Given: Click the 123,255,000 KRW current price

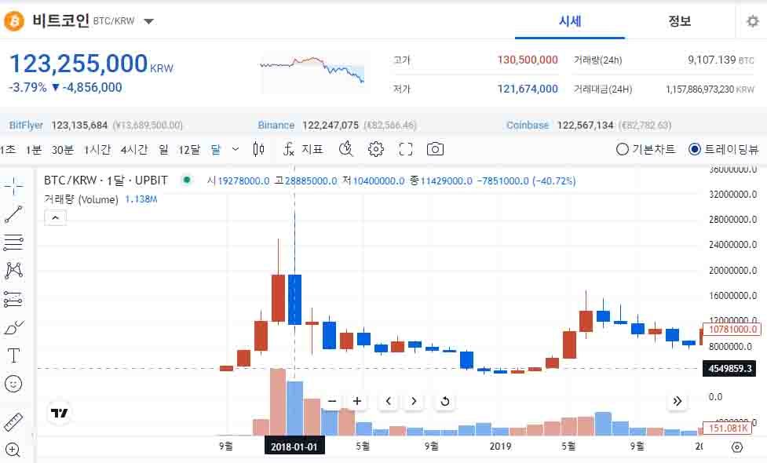Looking at the screenshot, I should click(91, 64).
